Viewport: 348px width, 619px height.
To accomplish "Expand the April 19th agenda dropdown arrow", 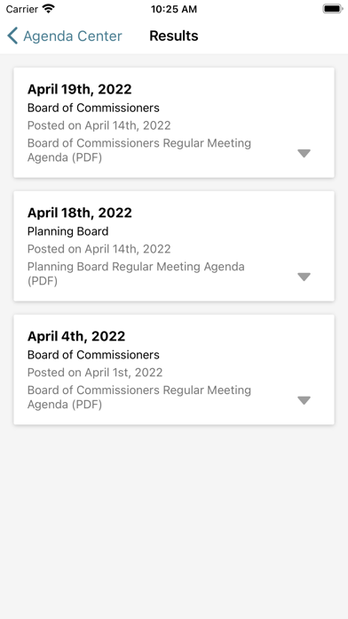I will click(x=304, y=153).
